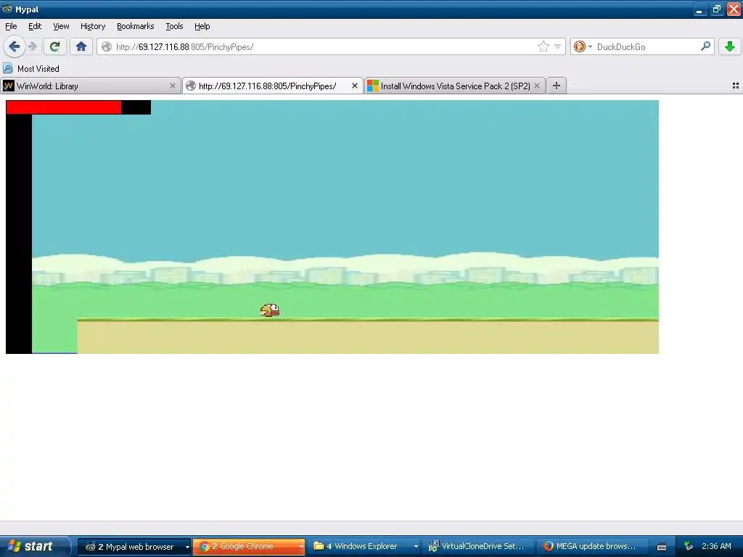Close the PinchyPipes tab
This screenshot has height=557, width=743.
tap(354, 86)
